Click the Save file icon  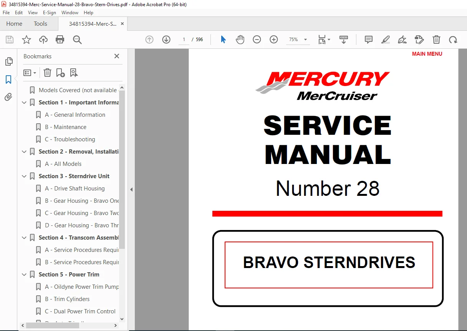[x=10, y=40]
